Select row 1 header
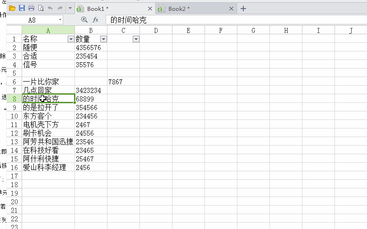The image size is (367, 229). point(14,39)
